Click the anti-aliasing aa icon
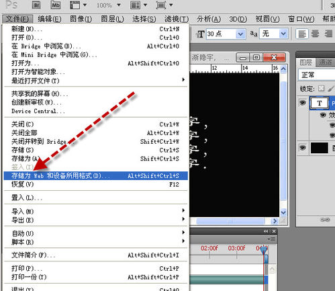Image resolution: width=335 pixels, height=291 pixels. point(254,34)
